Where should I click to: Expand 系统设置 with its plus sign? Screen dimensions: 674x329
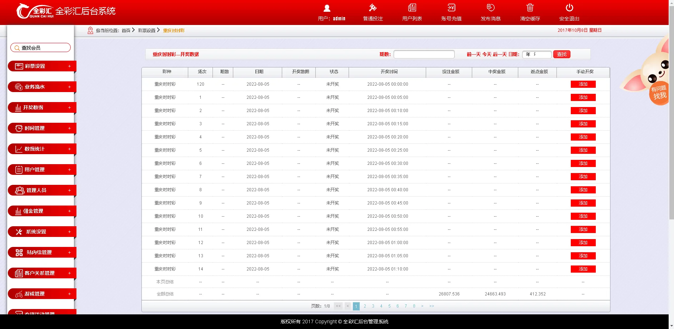69,232
